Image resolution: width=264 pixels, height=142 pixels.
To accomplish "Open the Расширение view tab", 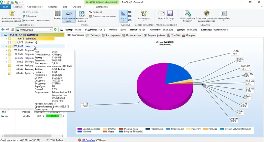I will [x=111, y=35].
